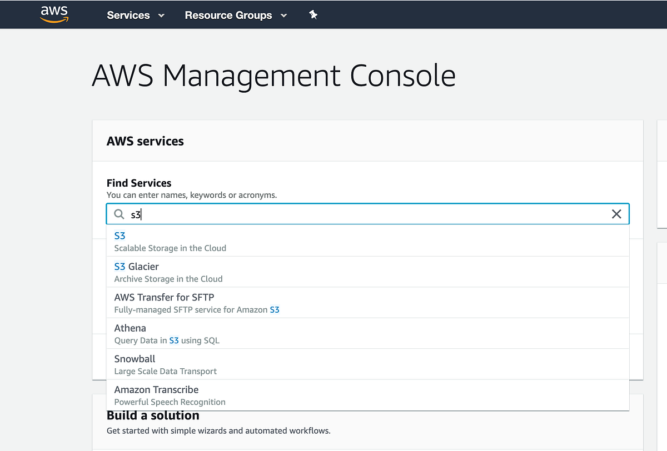Select Athena from the search results

pyautogui.click(x=130, y=328)
